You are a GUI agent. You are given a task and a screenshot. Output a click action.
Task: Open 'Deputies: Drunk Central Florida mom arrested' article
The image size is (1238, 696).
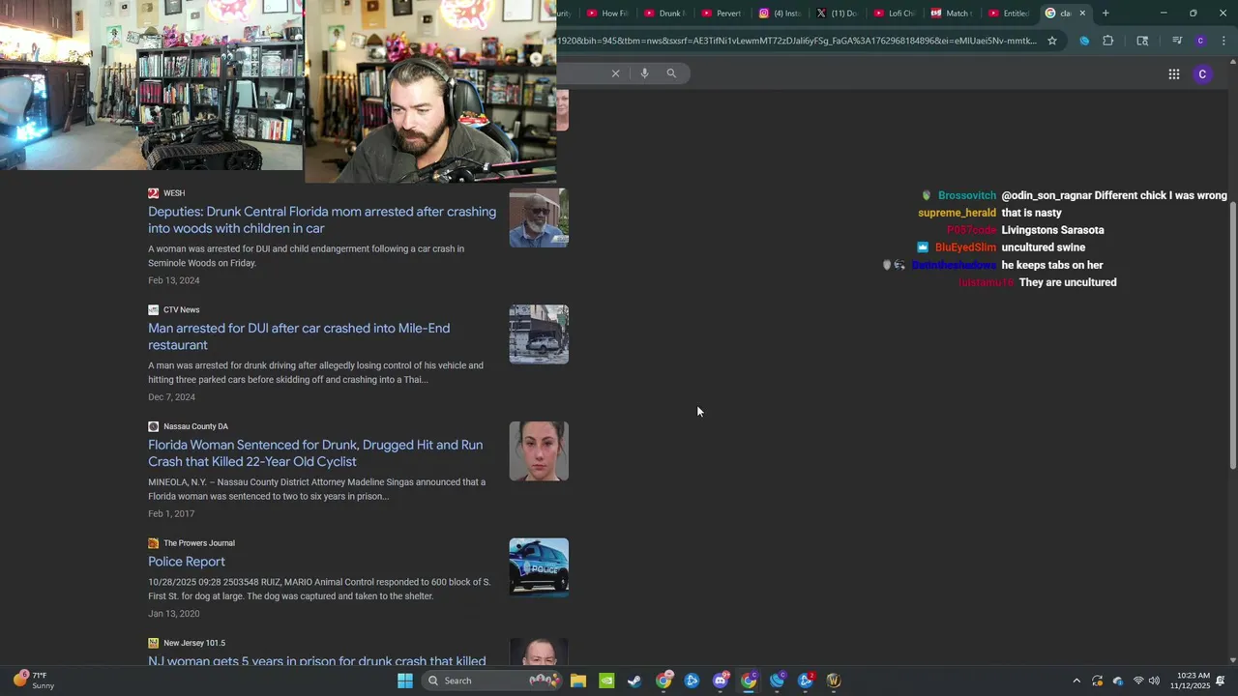(322, 220)
